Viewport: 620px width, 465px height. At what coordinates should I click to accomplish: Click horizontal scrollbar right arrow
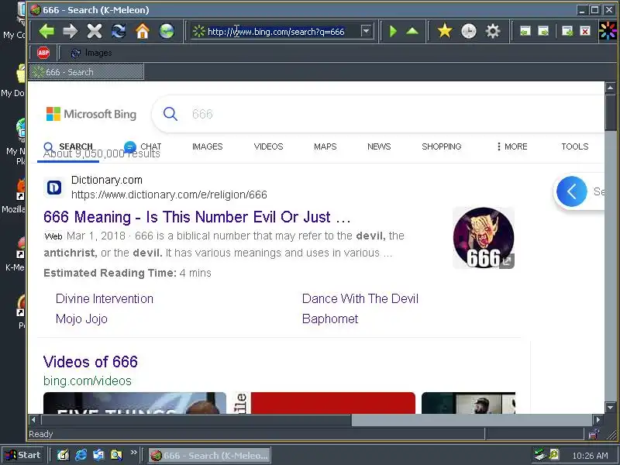coord(598,419)
